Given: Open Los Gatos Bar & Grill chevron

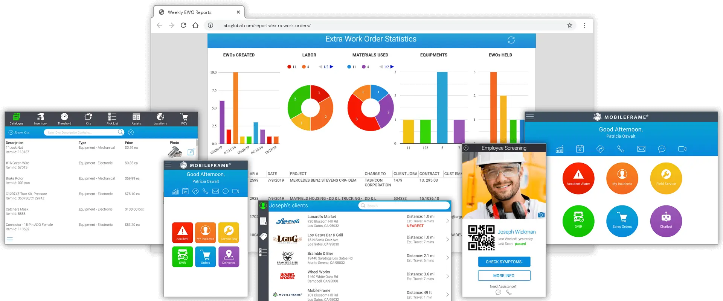Looking at the screenshot, I should (447, 239).
